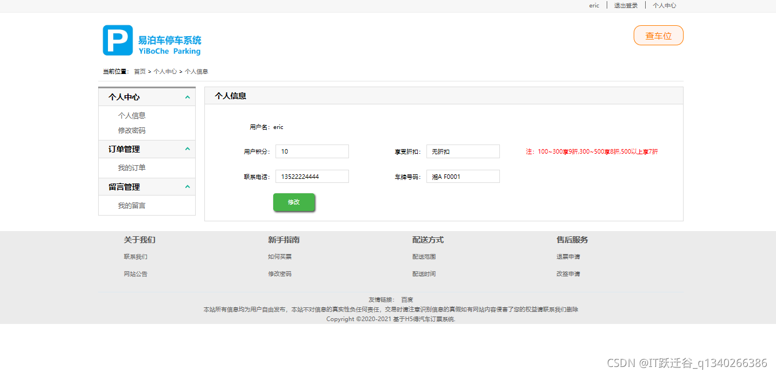Screen dimensions: 776x375
Task: Open 我的留言 under message management
Action: (x=131, y=205)
